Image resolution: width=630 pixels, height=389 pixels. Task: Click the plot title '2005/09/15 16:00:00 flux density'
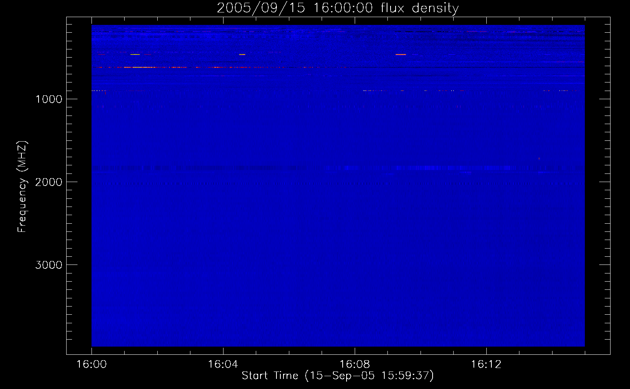(x=338, y=8)
